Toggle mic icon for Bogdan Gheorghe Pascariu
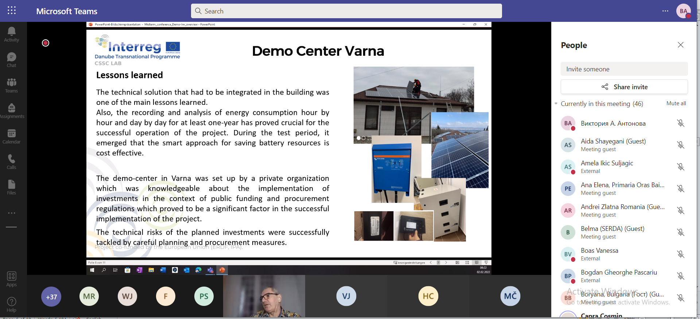Screen dimensions: 700x319 pos(681,276)
